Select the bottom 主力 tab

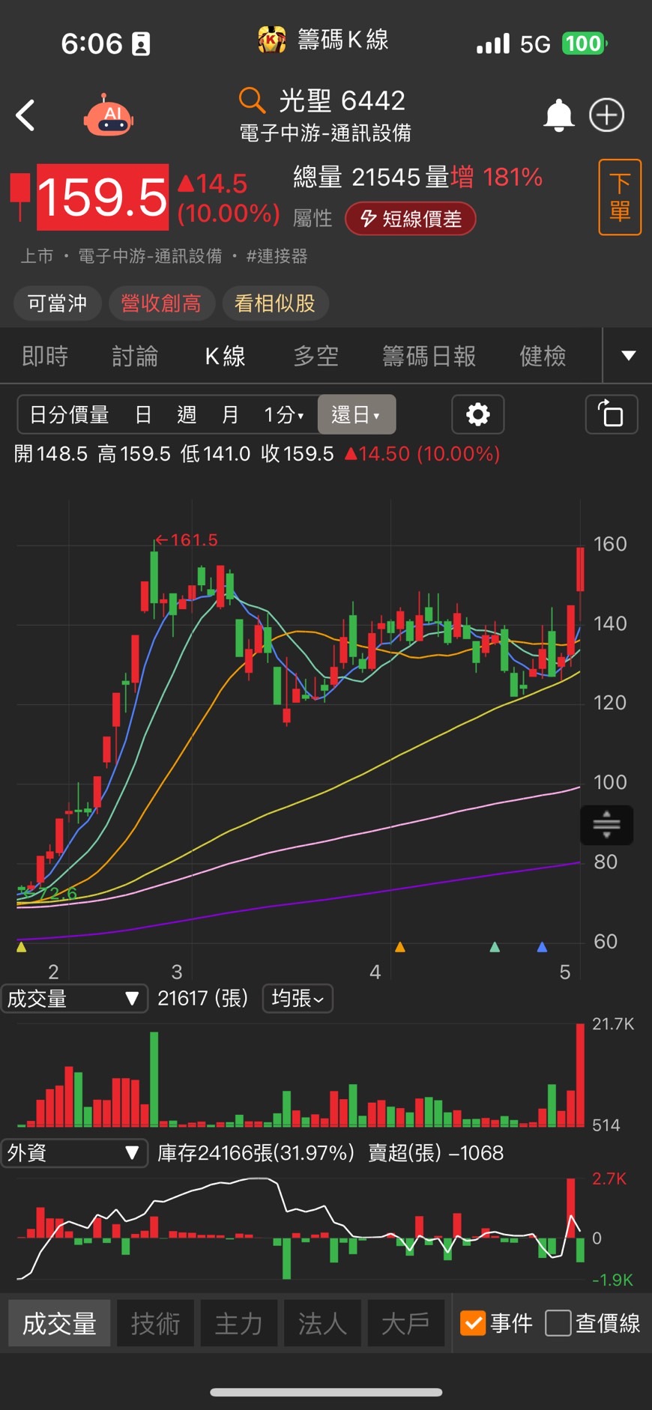tap(239, 1324)
